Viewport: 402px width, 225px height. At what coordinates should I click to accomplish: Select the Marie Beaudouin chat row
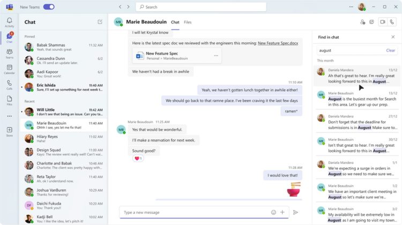point(64,125)
